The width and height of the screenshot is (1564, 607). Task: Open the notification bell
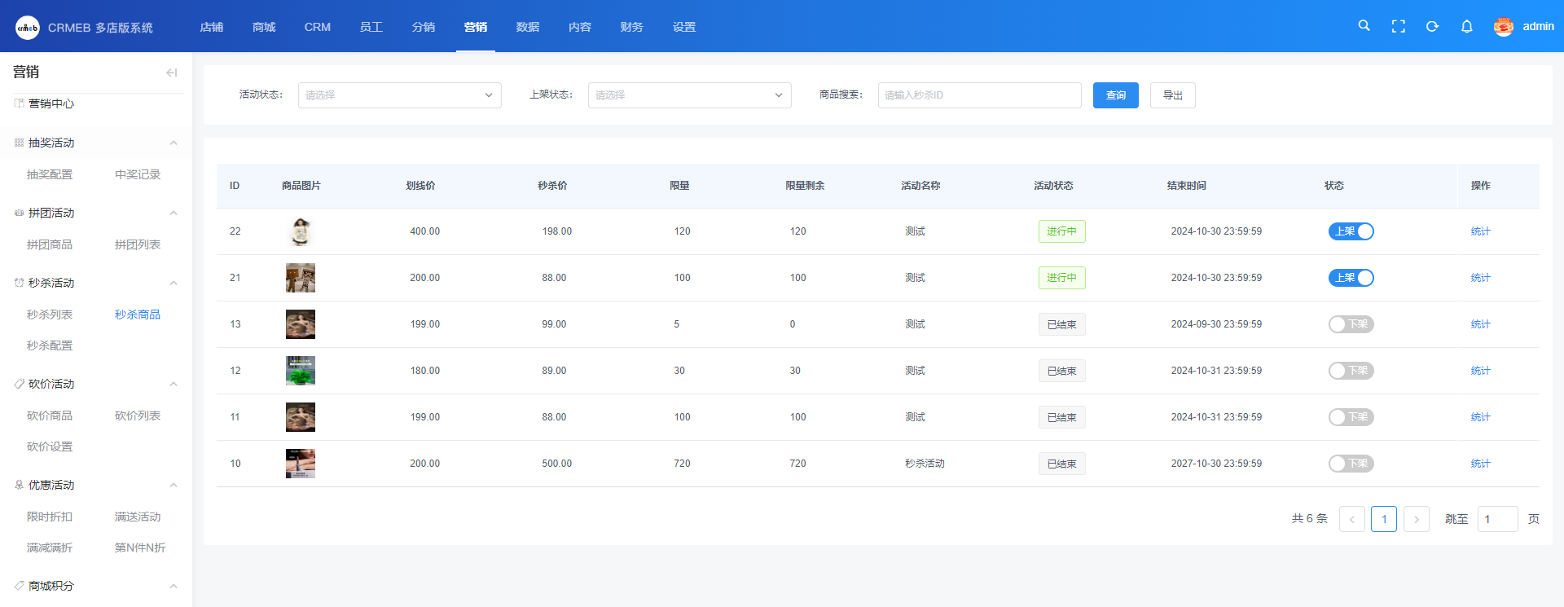coord(1466,27)
